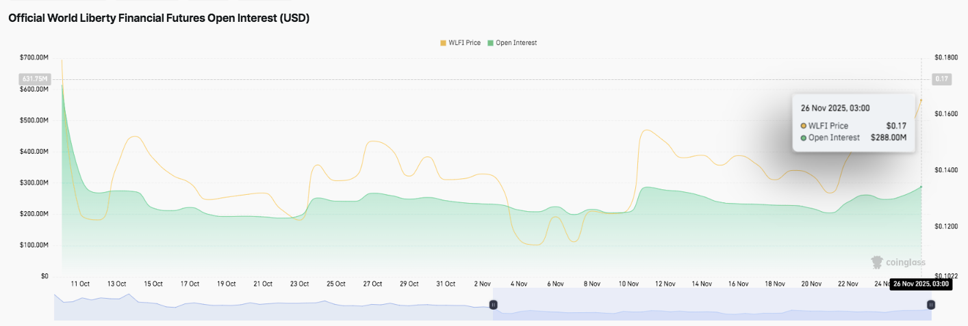Toggle Open Interest series via legend label

516,43
